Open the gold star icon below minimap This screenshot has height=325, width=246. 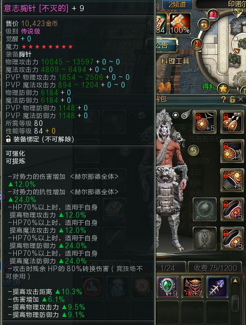tap(223, 89)
